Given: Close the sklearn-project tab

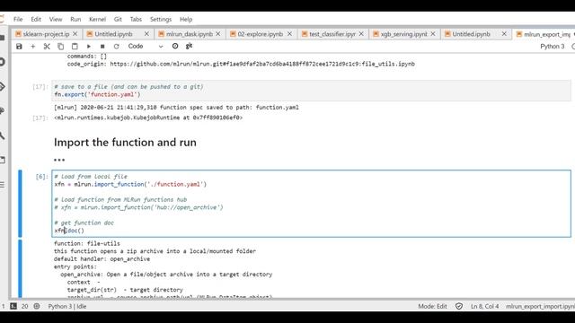Looking at the screenshot, I should coord(75,34).
